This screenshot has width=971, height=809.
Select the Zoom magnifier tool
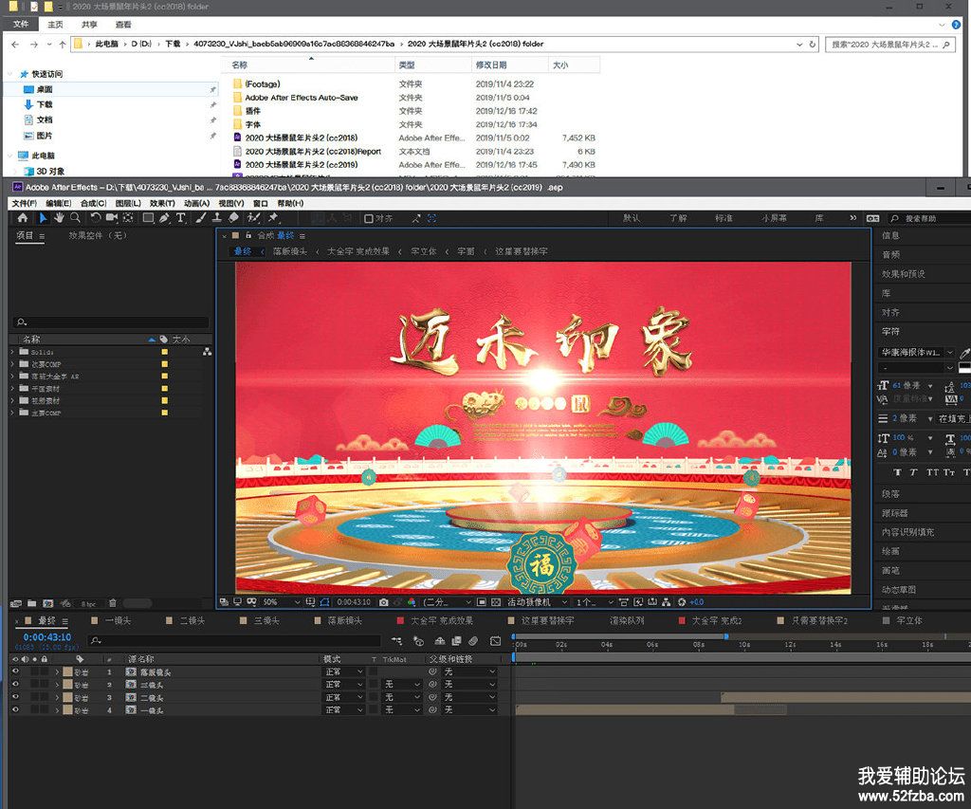[75, 217]
